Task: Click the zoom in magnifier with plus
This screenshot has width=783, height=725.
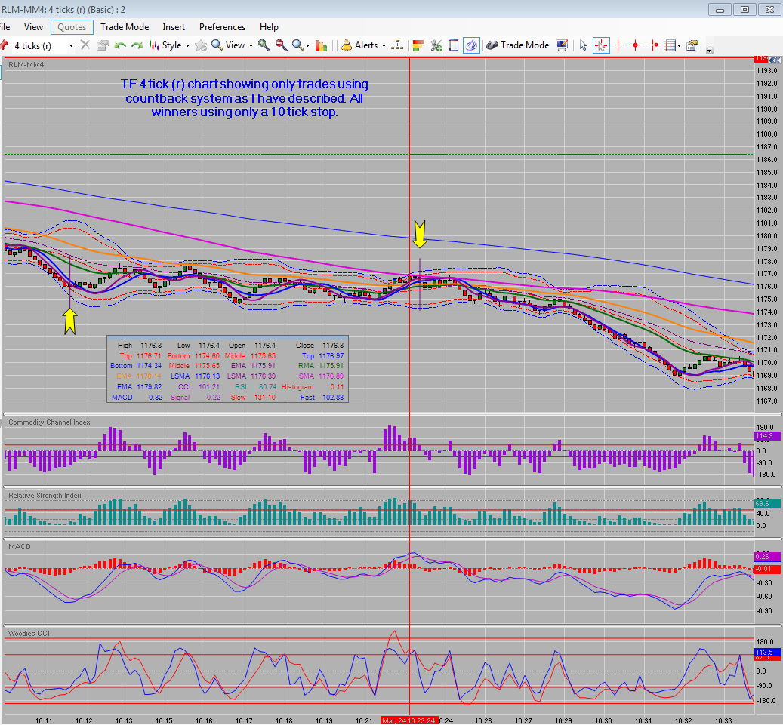Action: (x=264, y=45)
